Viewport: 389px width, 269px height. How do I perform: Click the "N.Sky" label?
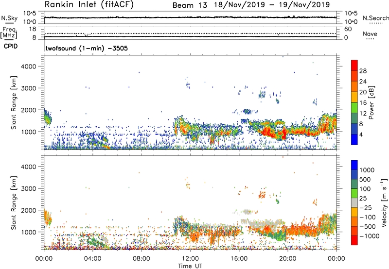point(9,18)
